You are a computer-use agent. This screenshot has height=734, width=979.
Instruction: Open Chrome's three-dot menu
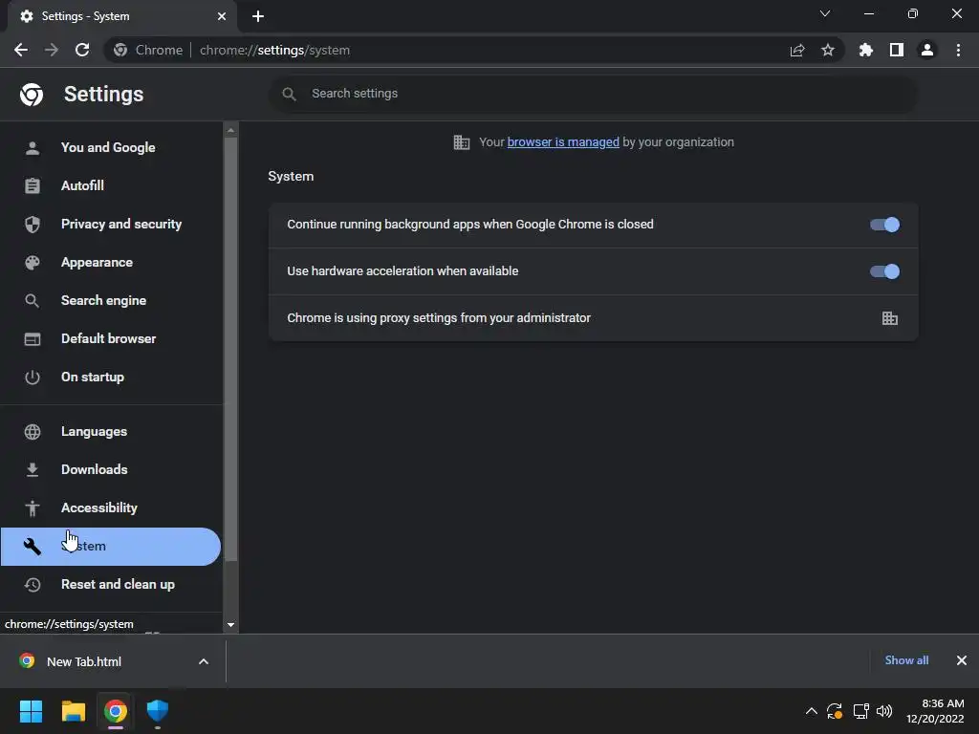pyautogui.click(x=958, y=50)
